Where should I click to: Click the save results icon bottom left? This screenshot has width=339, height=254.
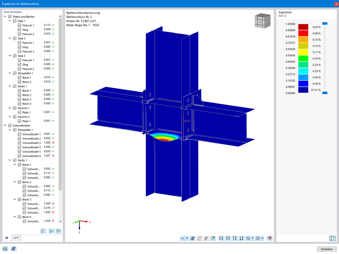pyautogui.click(x=13, y=249)
